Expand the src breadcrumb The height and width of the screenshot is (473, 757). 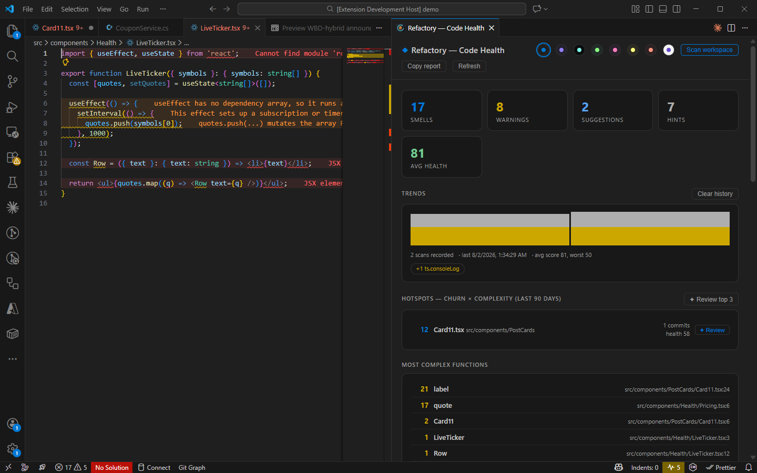click(x=38, y=43)
